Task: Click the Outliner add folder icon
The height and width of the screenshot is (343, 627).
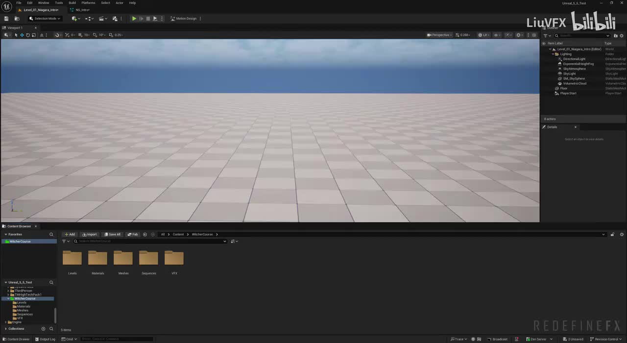Action: [615, 35]
